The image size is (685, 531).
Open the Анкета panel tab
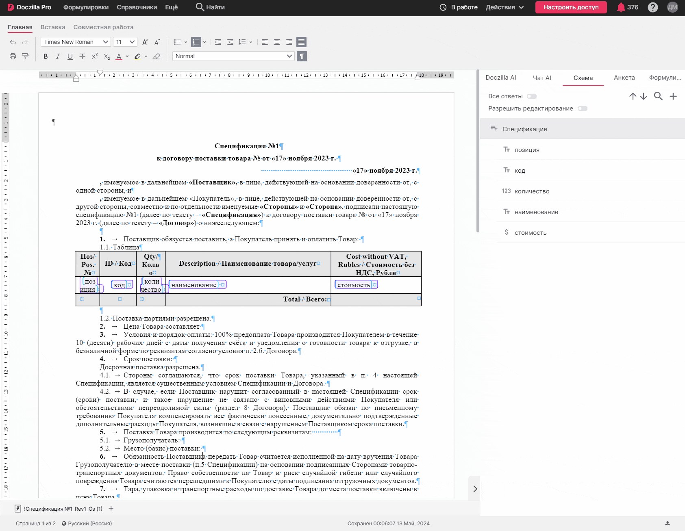624,78
